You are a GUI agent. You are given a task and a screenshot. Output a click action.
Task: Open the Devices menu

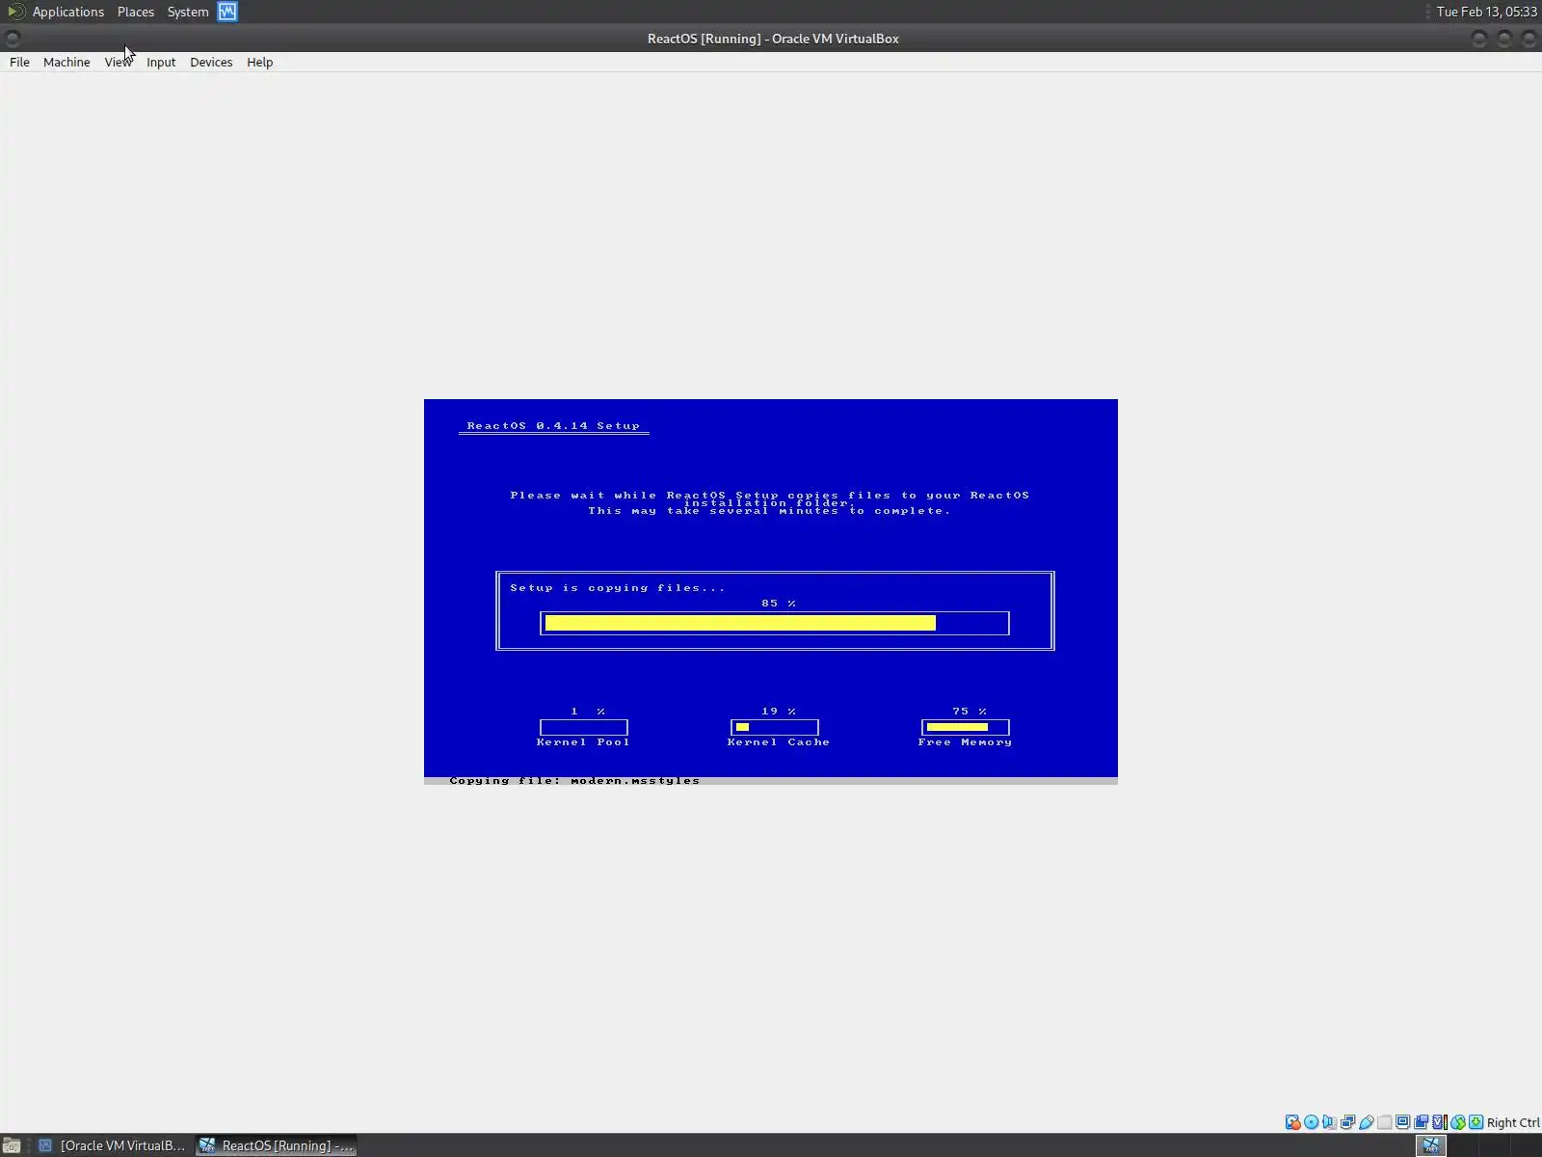click(211, 62)
